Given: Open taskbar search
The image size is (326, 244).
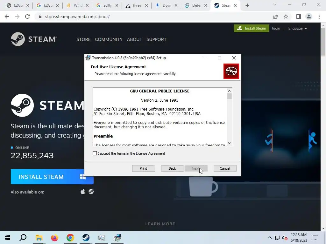Looking at the screenshot, I should 23,238.
